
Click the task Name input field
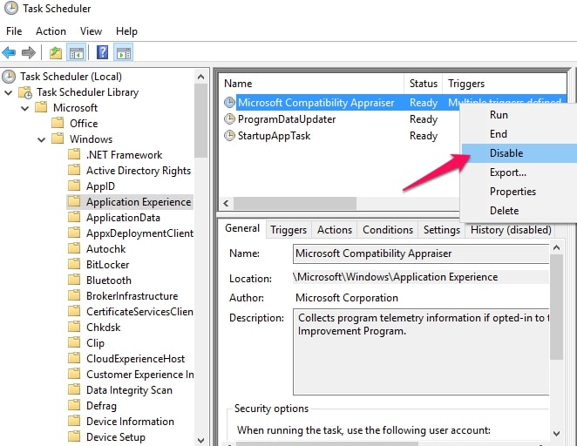421,253
